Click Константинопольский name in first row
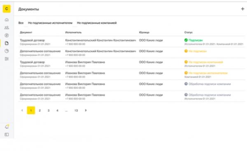247x151 pixels. pos(100,40)
